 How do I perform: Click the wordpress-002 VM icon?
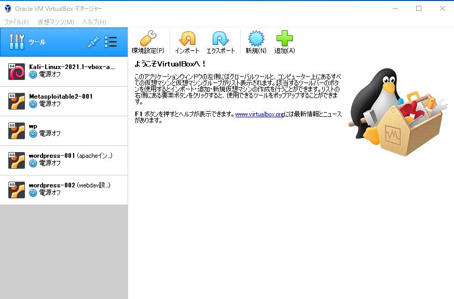point(16,189)
